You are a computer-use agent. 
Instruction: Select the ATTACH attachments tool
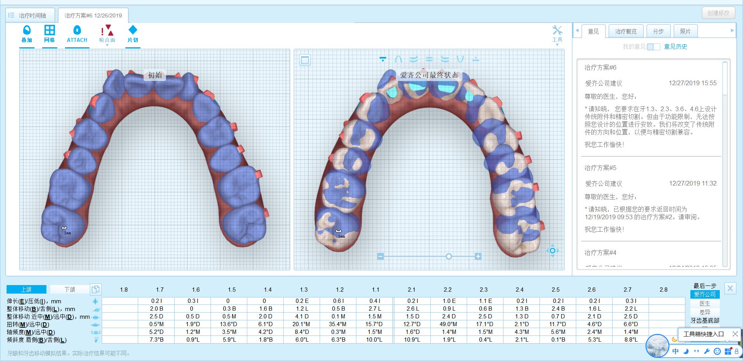pyautogui.click(x=77, y=34)
